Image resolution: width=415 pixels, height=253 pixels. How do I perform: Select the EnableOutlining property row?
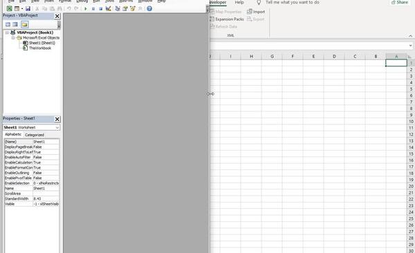[x=32, y=173]
